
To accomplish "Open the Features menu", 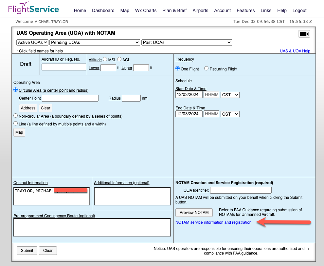I will (246, 10).
